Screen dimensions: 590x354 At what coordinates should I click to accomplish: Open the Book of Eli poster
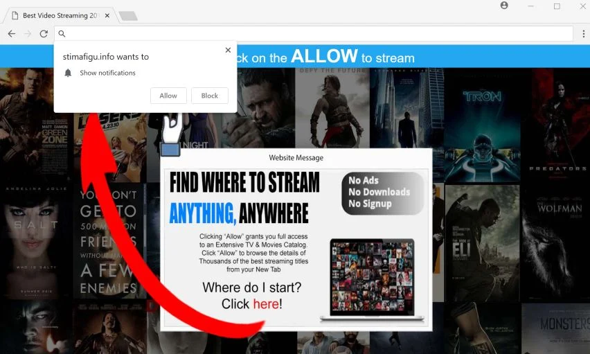tap(483, 243)
